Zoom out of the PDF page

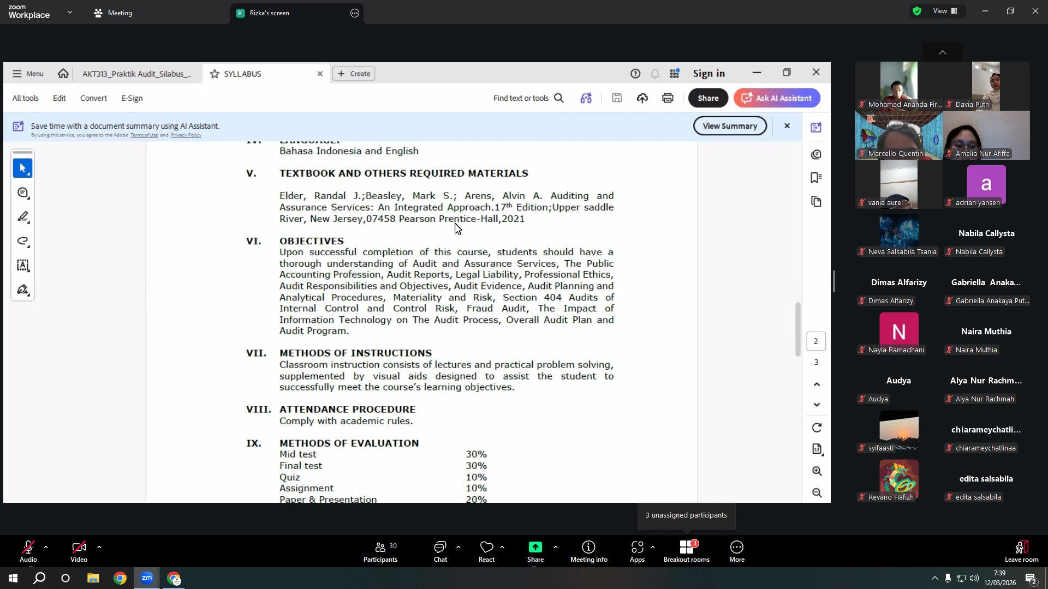(817, 493)
